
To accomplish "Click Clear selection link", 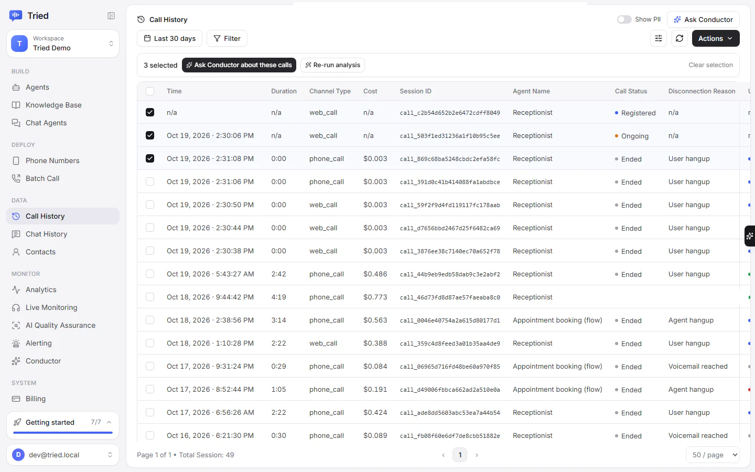I will coord(710,65).
